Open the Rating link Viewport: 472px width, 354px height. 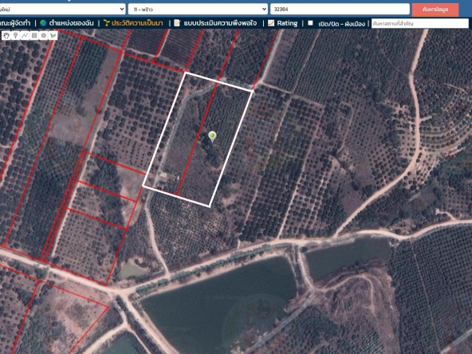point(287,23)
